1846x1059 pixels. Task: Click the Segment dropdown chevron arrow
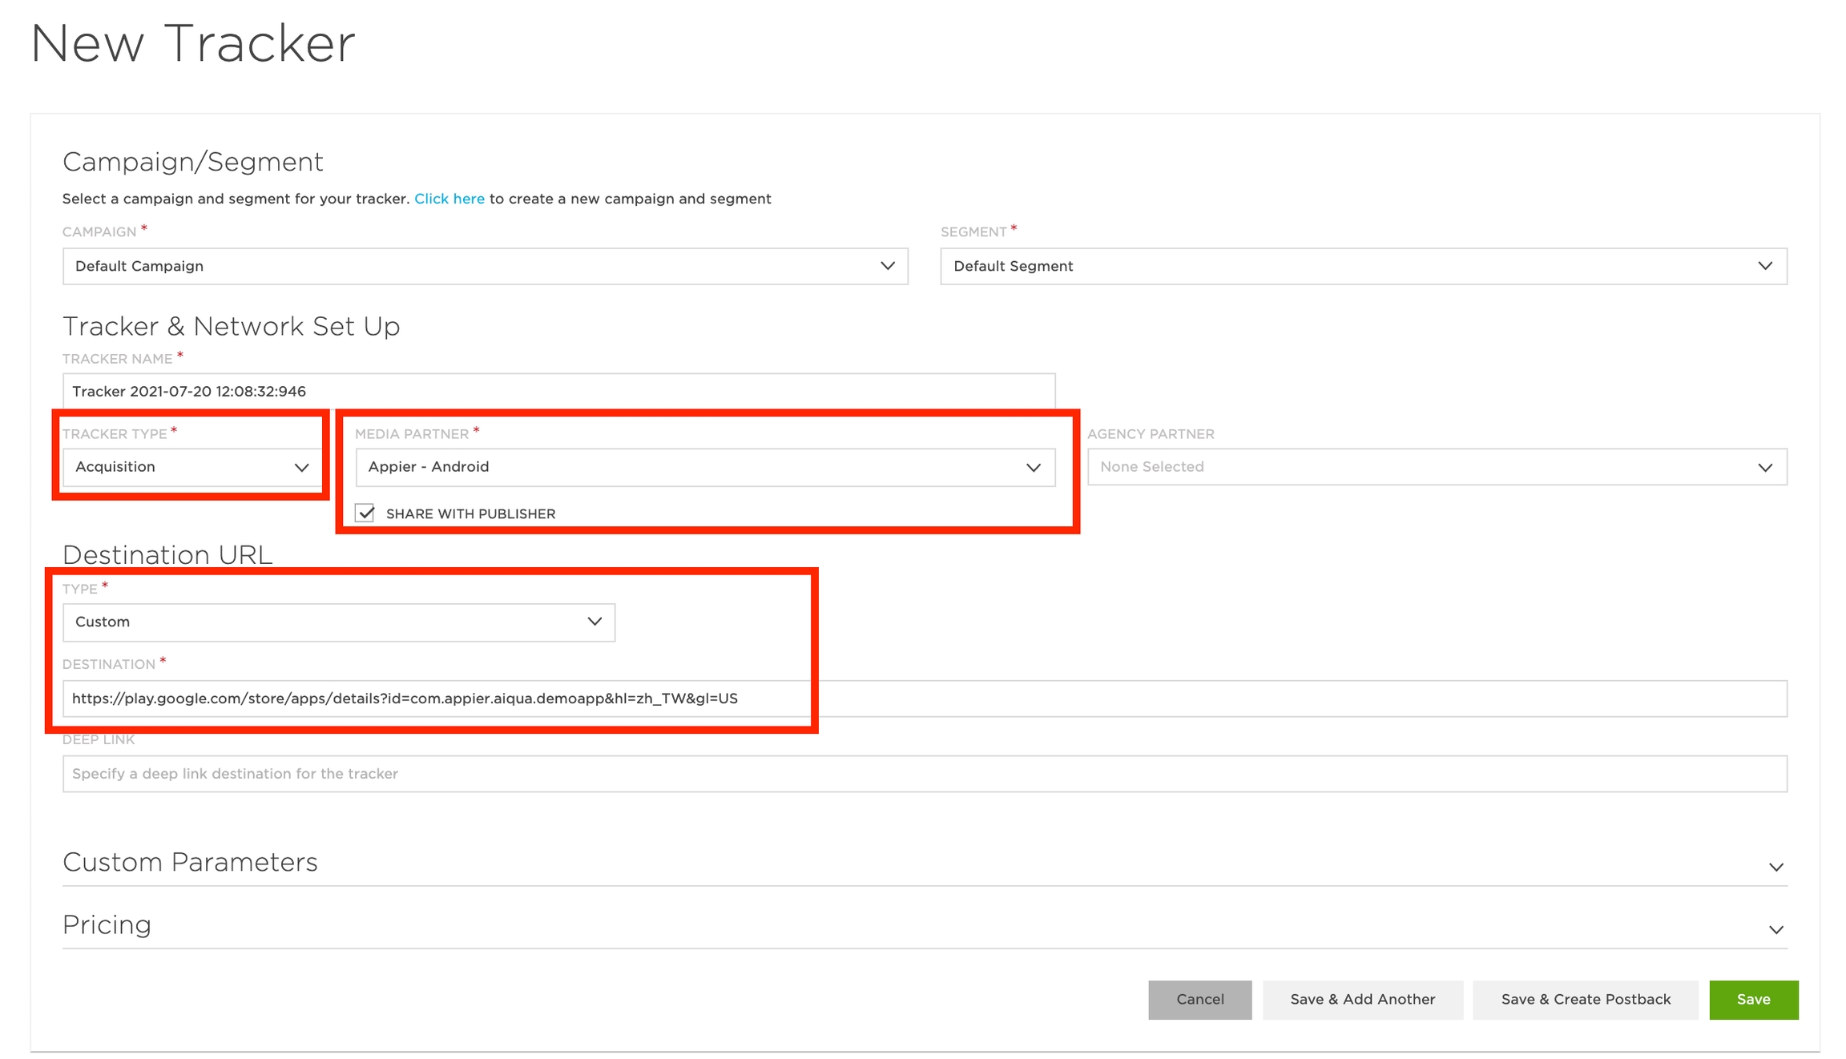coord(1765,266)
